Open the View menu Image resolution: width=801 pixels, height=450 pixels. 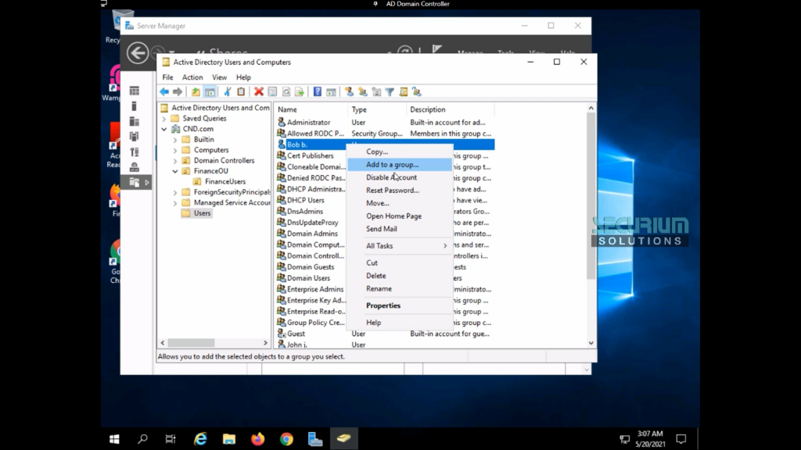220,77
